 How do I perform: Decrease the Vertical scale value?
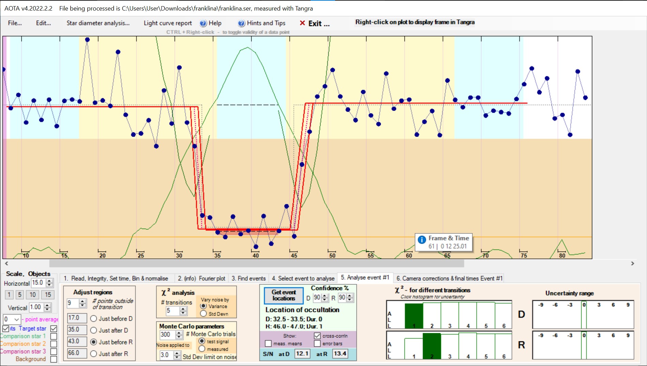[x=47, y=309]
